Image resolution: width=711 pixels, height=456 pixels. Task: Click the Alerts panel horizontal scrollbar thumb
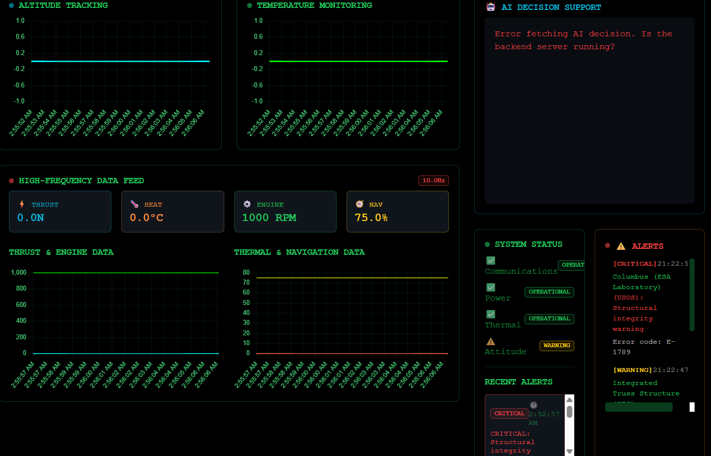click(x=639, y=407)
